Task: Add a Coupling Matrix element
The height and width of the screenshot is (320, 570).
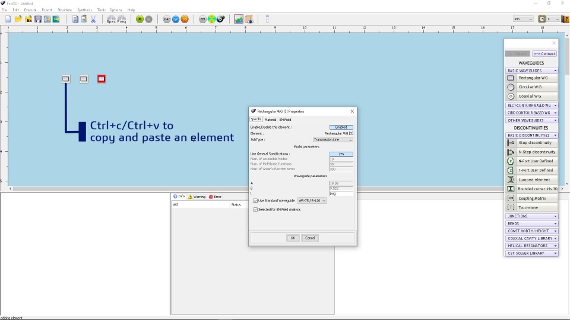Action: (531, 198)
